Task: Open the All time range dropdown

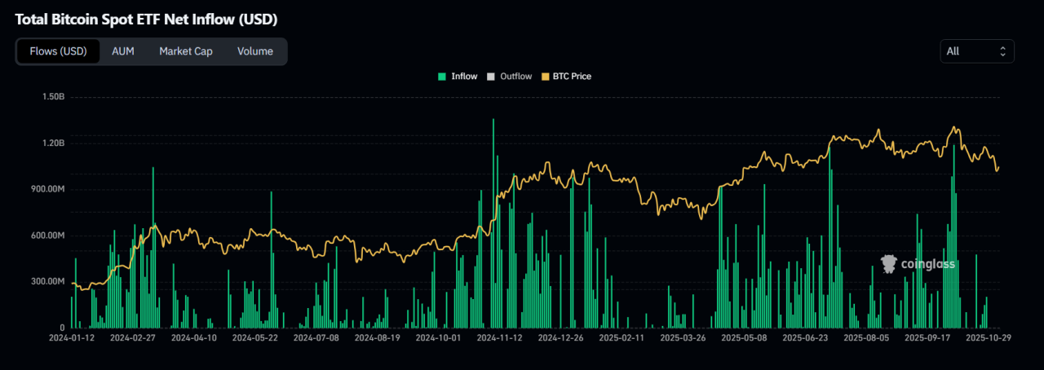Action: pos(976,51)
